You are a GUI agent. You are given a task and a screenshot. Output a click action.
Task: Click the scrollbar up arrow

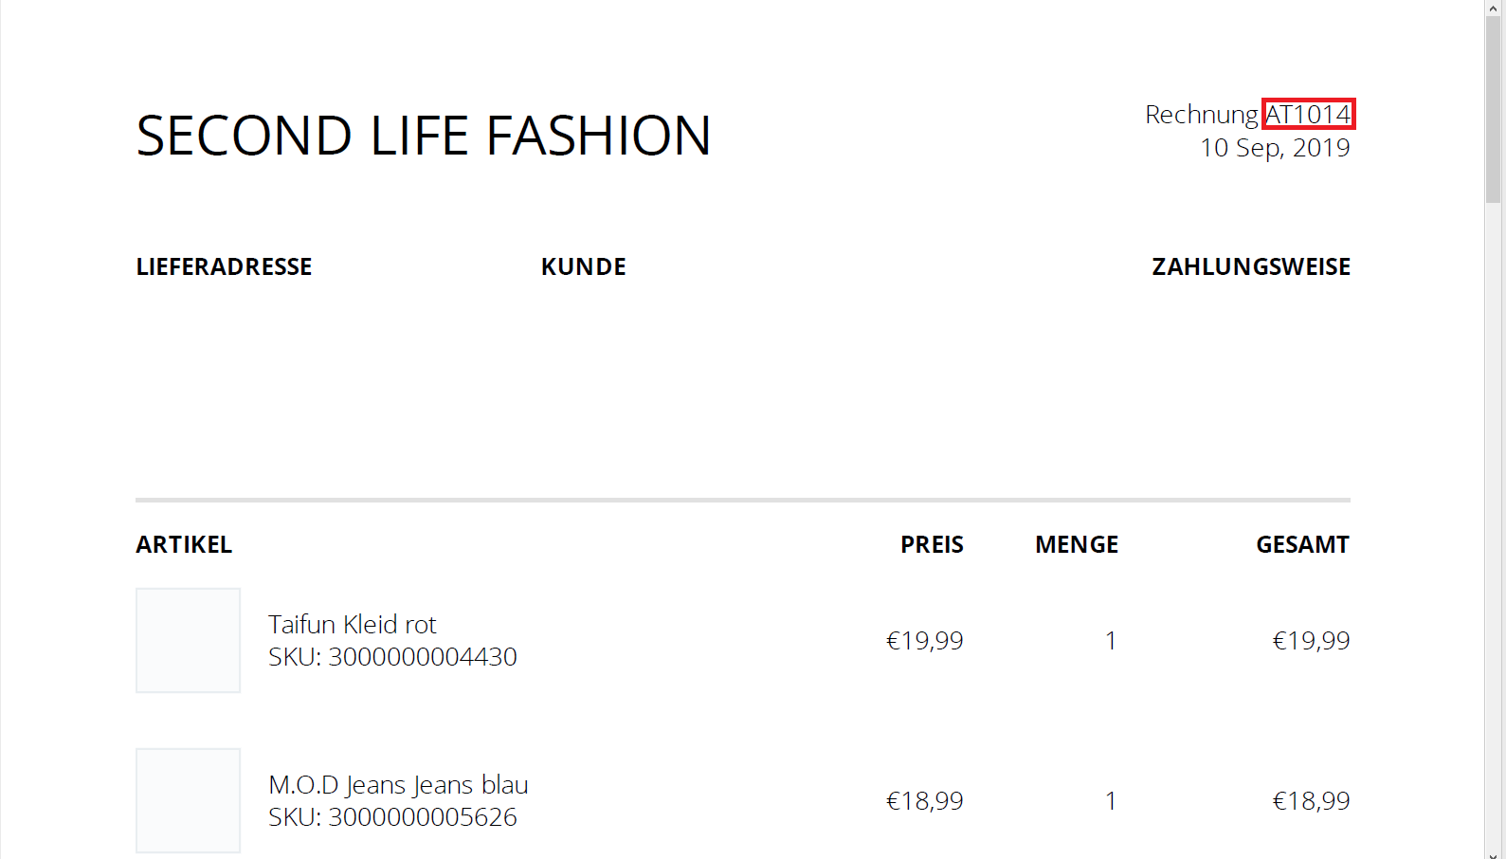tap(1494, 8)
